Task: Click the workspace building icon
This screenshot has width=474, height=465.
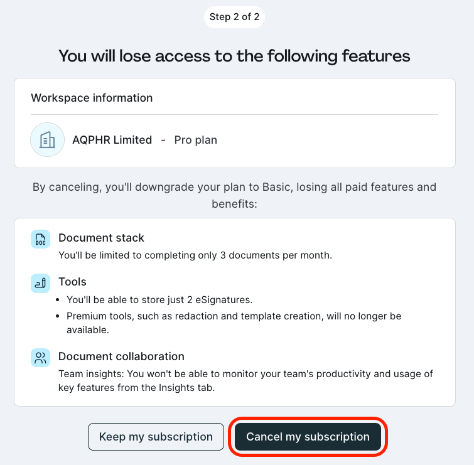Action: [48, 139]
